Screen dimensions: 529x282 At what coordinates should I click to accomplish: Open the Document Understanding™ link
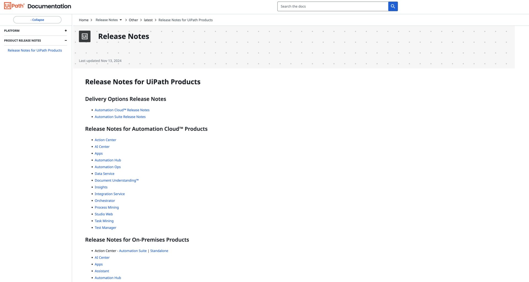(116, 181)
